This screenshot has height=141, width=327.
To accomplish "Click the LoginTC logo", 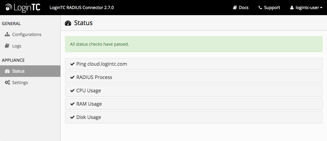I will [x=23, y=8].
